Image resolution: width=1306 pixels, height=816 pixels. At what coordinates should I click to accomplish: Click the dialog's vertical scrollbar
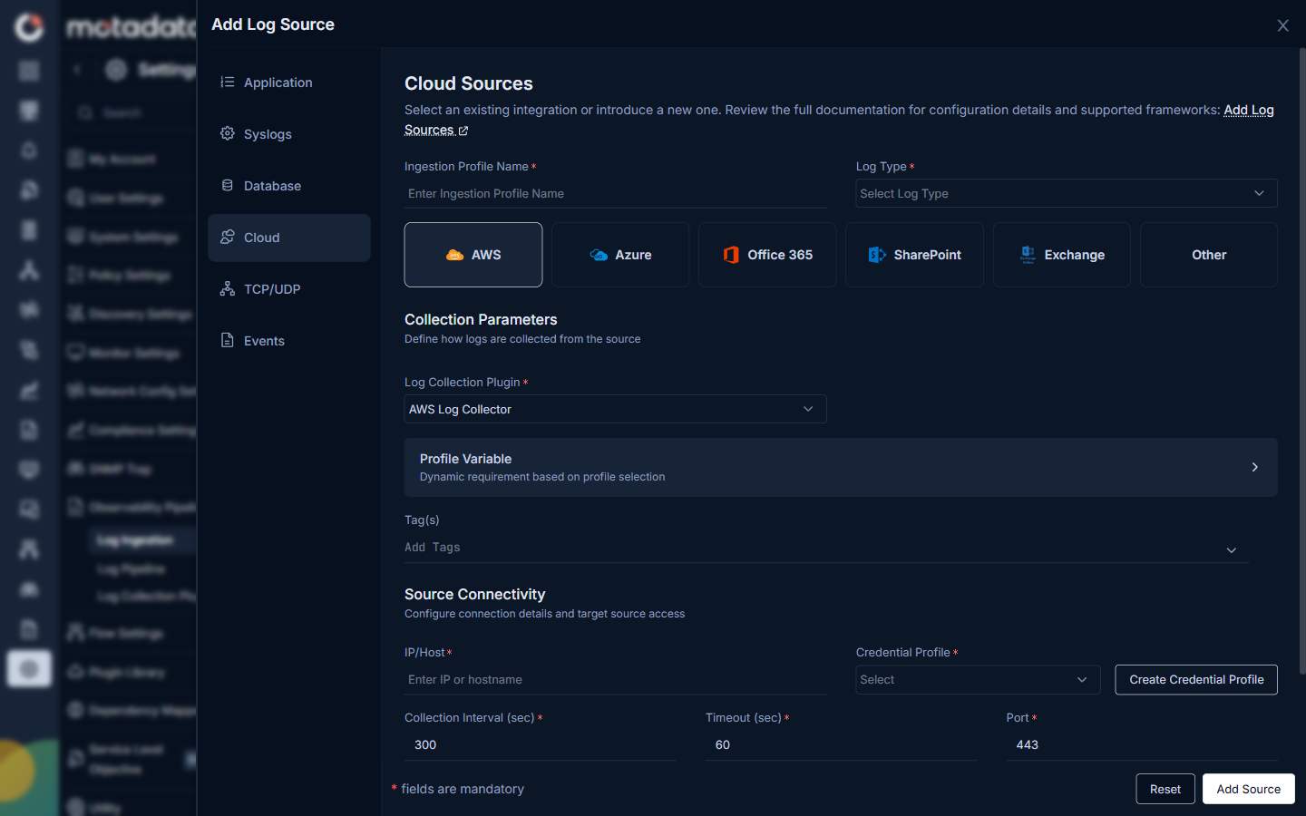point(1302,361)
